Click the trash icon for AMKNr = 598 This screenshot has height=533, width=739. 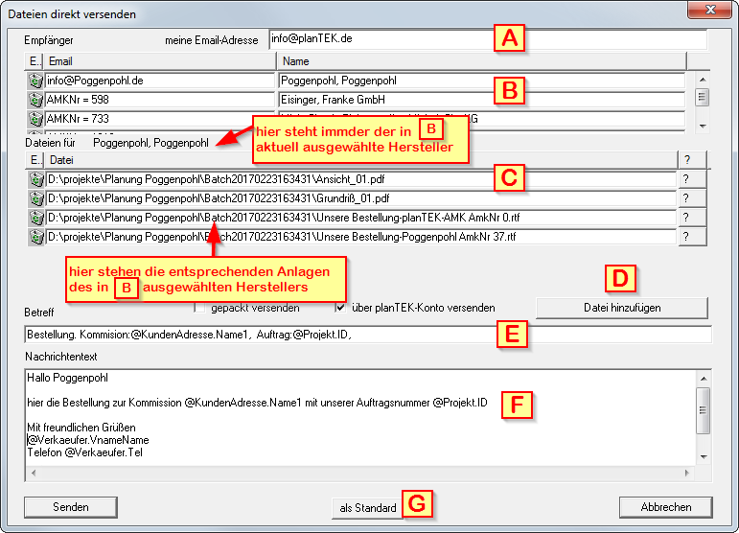pyautogui.click(x=36, y=100)
